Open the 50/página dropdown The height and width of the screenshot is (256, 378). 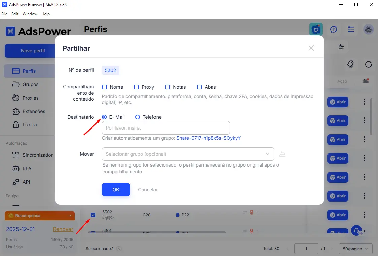356,249
